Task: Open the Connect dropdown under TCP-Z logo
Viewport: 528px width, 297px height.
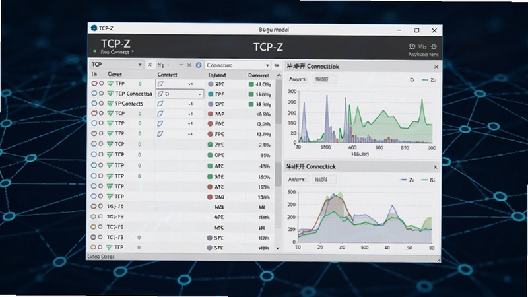Action: point(117,53)
